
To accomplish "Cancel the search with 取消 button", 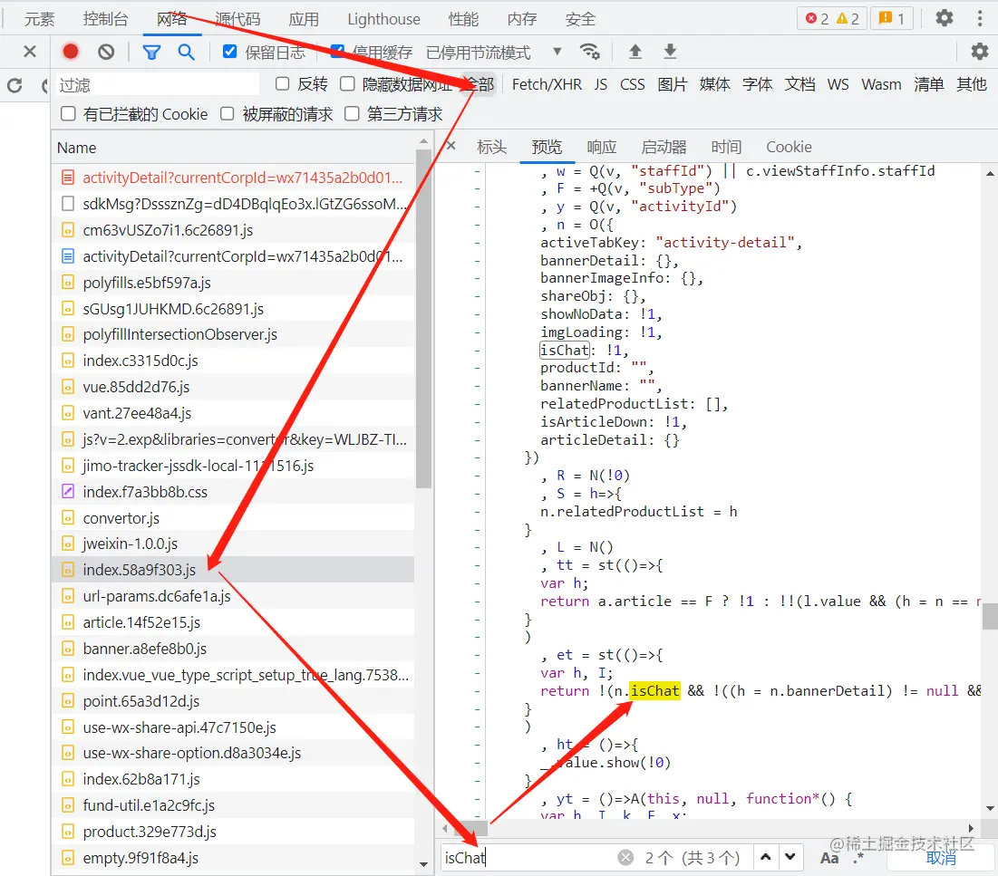I will [941, 858].
